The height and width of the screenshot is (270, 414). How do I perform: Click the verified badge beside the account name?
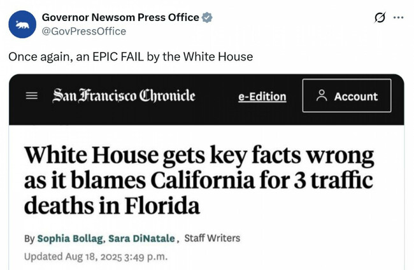pyautogui.click(x=207, y=18)
